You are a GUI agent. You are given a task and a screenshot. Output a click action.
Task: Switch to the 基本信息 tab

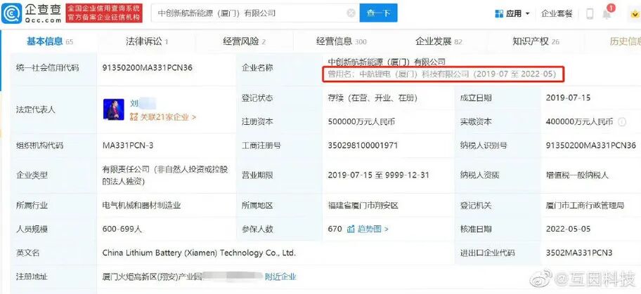[x=49, y=41]
